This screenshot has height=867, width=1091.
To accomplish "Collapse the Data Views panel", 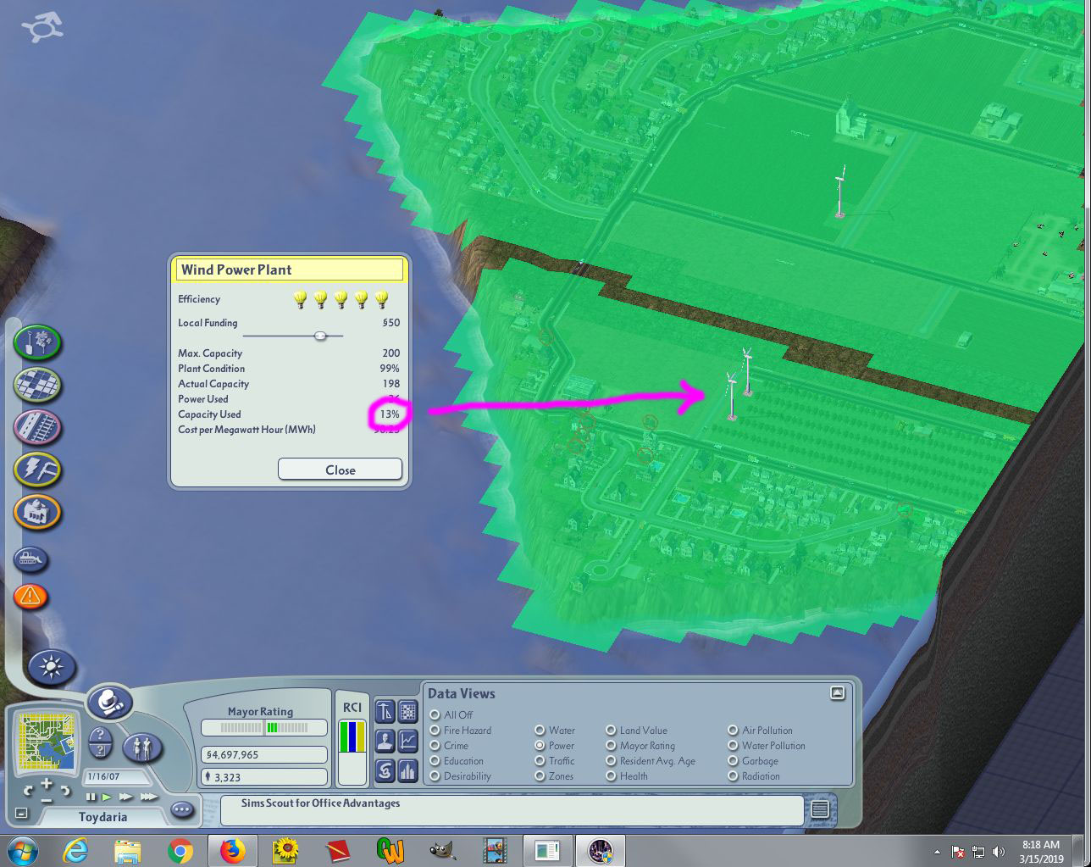I will click(838, 692).
